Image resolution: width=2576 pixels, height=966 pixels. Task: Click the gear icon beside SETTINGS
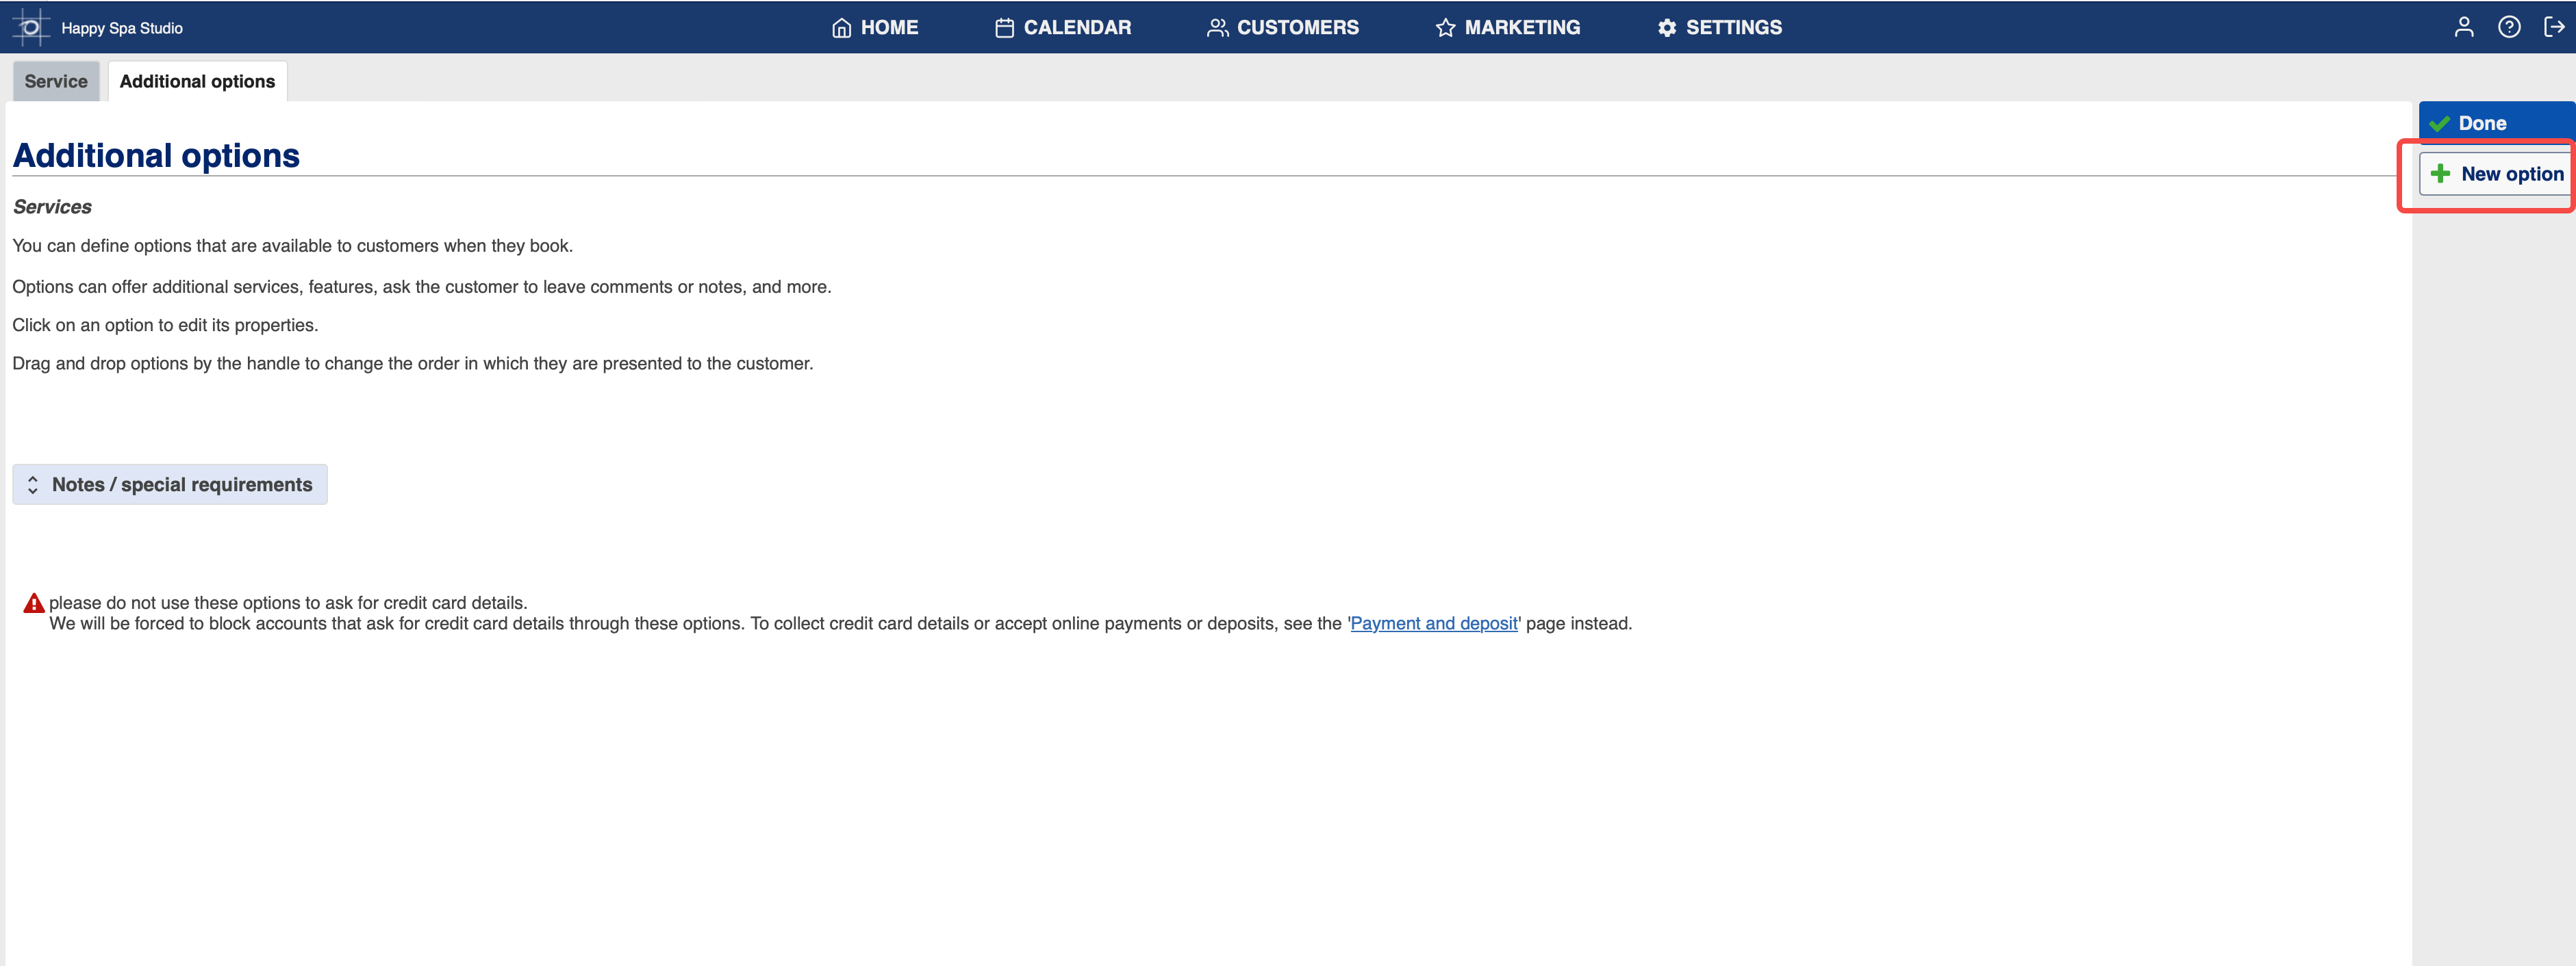1666,28
